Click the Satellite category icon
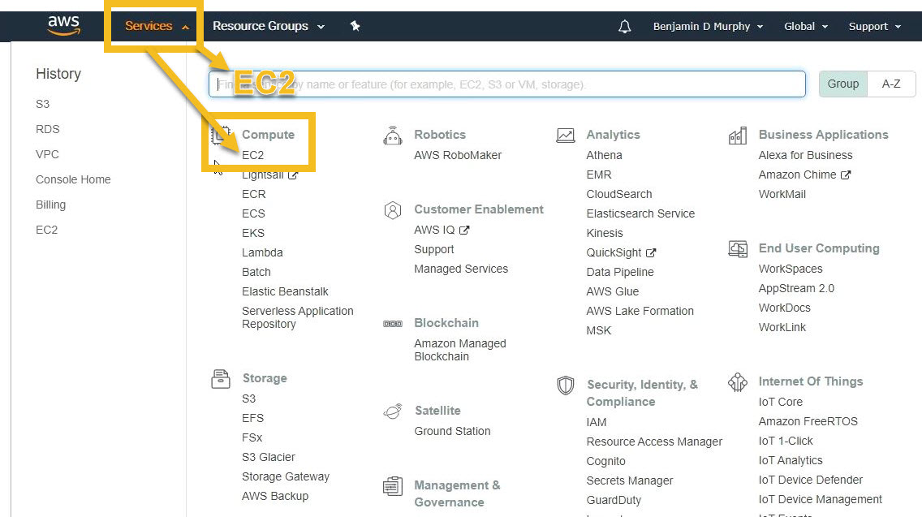922x517 pixels. click(393, 411)
